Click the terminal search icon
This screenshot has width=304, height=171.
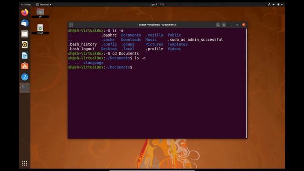click(x=218, y=25)
